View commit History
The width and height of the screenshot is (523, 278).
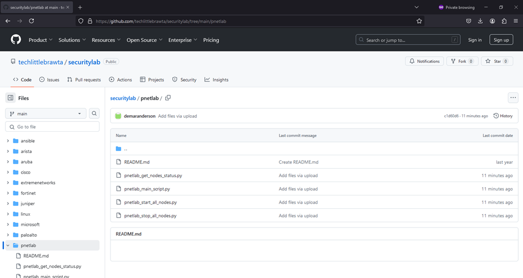[x=503, y=116]
